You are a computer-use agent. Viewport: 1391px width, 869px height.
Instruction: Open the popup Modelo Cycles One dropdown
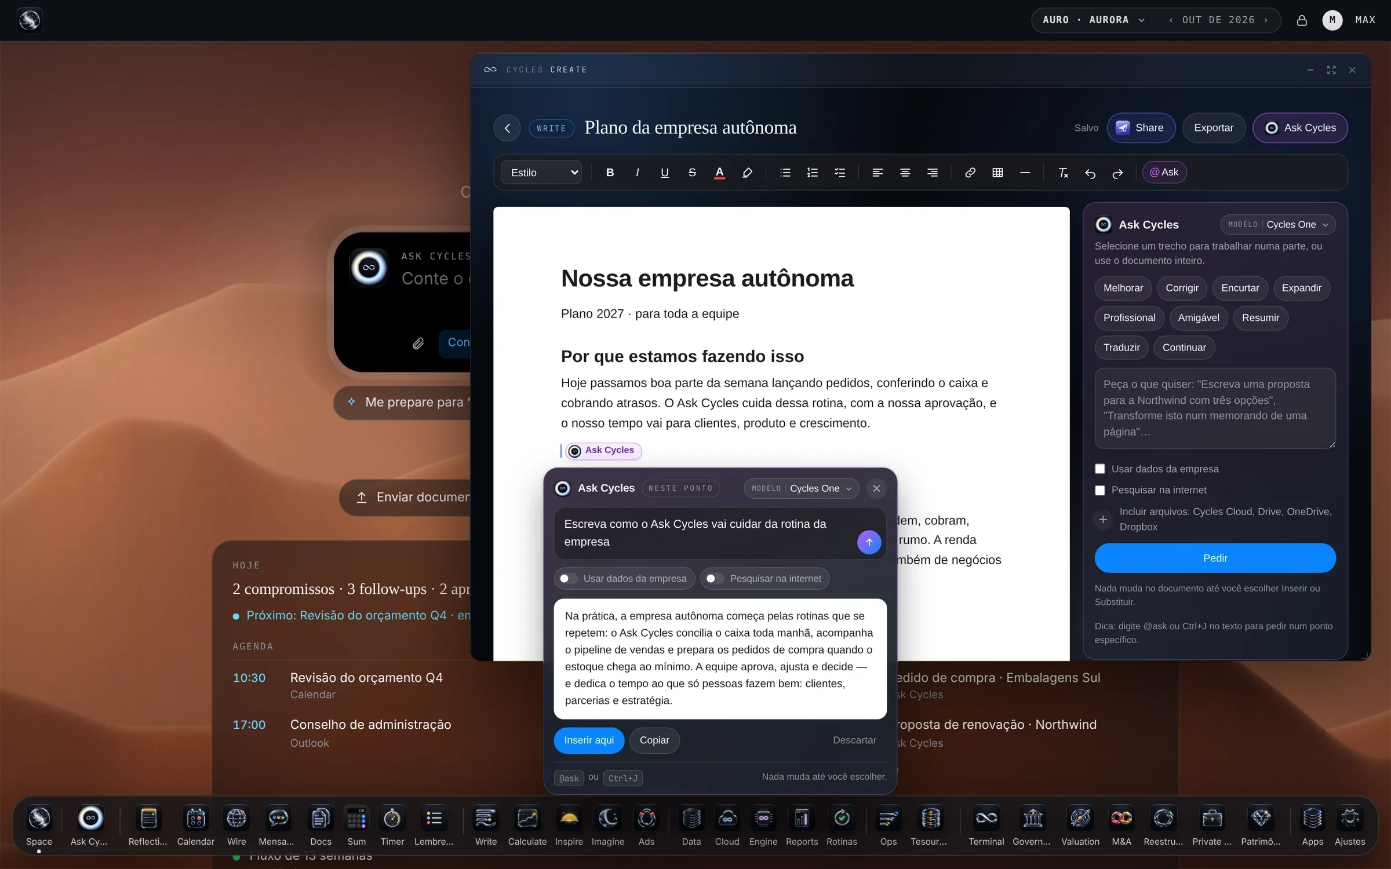click(x=801, y=488)
